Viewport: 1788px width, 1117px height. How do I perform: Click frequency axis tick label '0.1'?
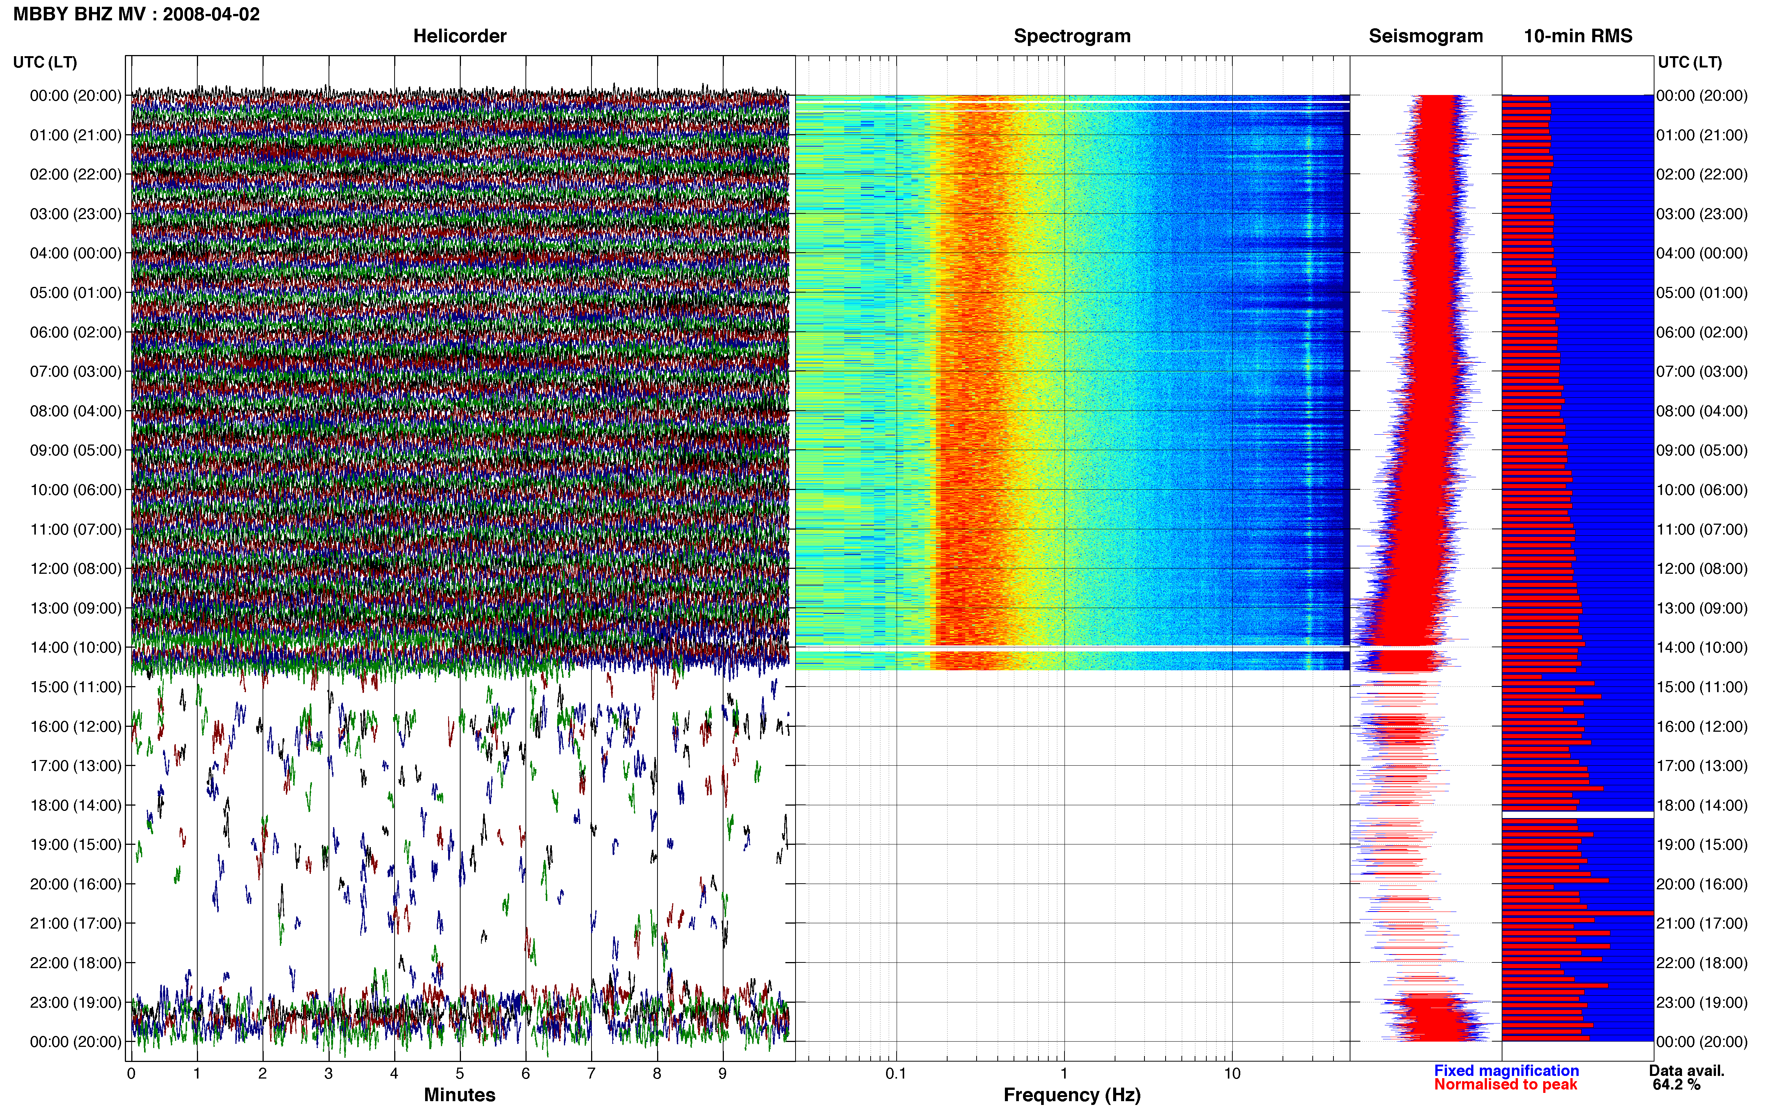tap(896, 1073)
